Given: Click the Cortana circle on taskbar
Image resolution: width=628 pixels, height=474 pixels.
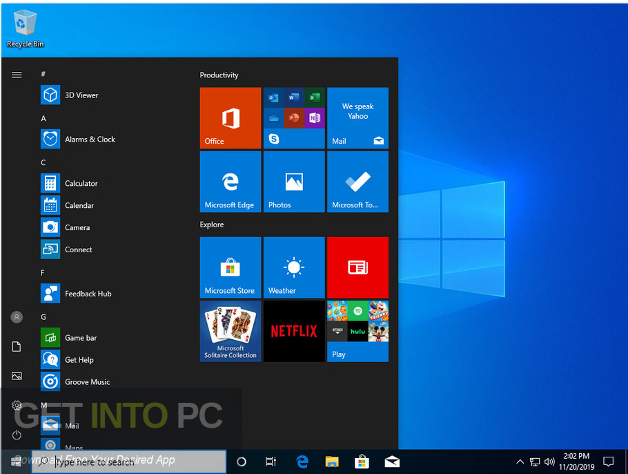Looking at the screenshot, I should 241,462.
